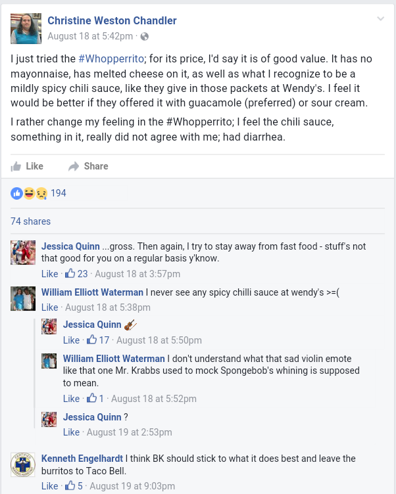View the 74 shares list
Screen dimensions: 396x494
click(31, 221)
